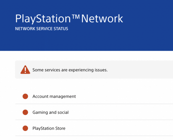Click the word "Account" in the first row

point(40,97)
